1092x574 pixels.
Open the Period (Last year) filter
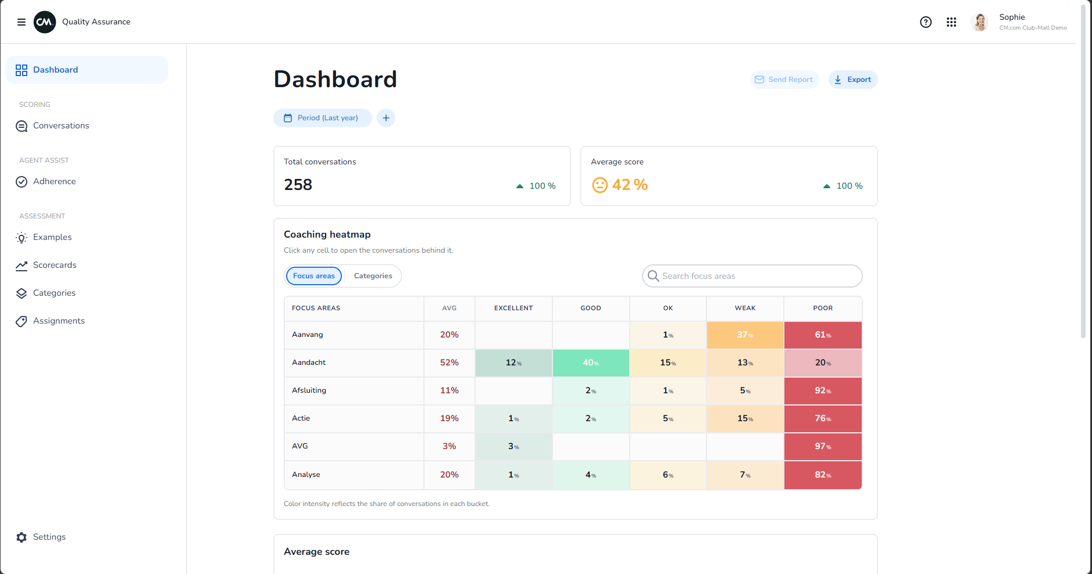coord(323,118)
